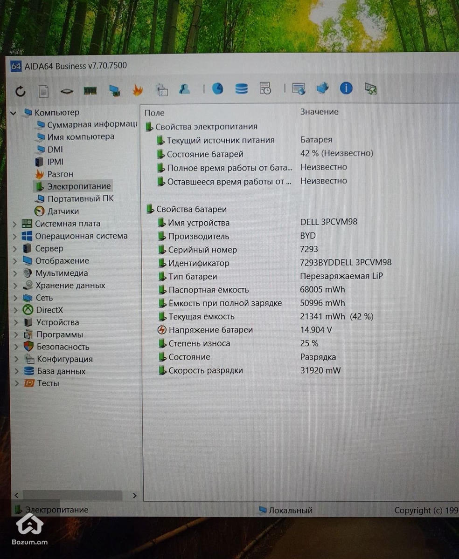Select the Идентификатор row

194,264
